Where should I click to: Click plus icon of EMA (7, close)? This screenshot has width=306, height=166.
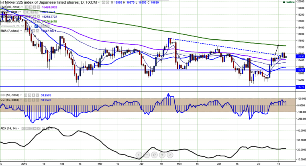click(x=34, y=31)
